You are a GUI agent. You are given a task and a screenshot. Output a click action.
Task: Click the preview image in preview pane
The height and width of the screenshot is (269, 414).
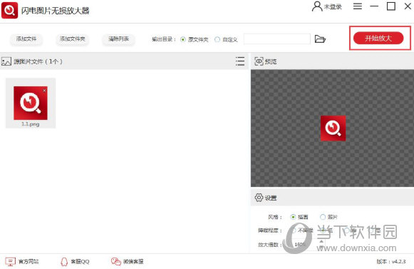coord(333,128)
